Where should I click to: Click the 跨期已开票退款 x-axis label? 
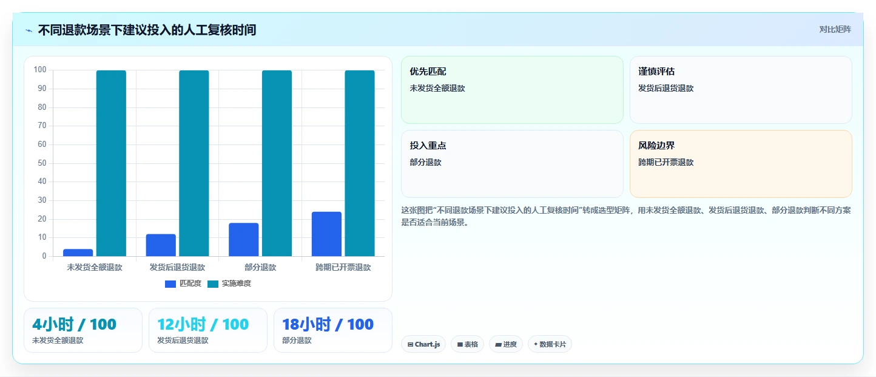coord(343,267)
